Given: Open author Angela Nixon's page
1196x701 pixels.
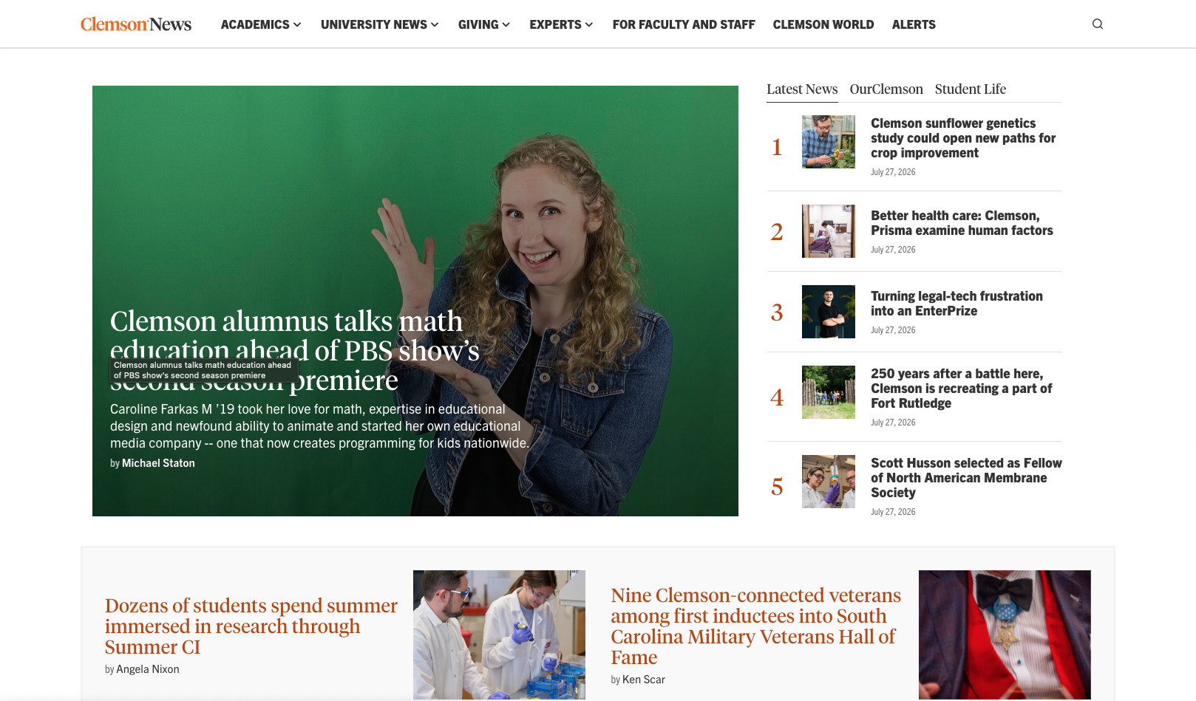Looking at the screenshot, I should point(148,669).
